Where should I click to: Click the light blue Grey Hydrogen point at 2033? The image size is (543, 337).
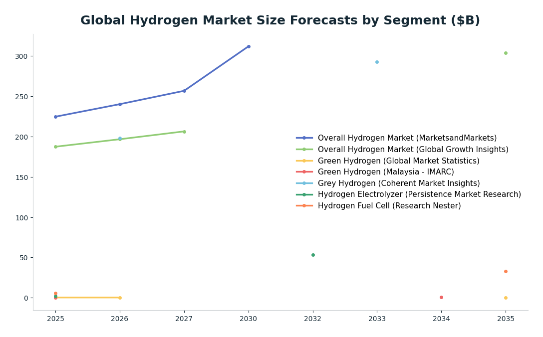pos(377,62)
